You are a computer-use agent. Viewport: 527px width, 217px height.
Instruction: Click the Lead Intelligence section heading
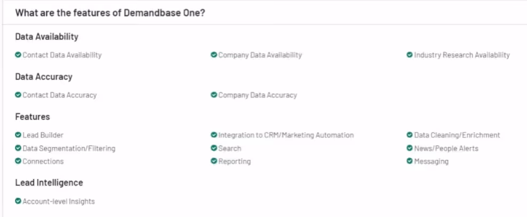click(x=49, y=183)
